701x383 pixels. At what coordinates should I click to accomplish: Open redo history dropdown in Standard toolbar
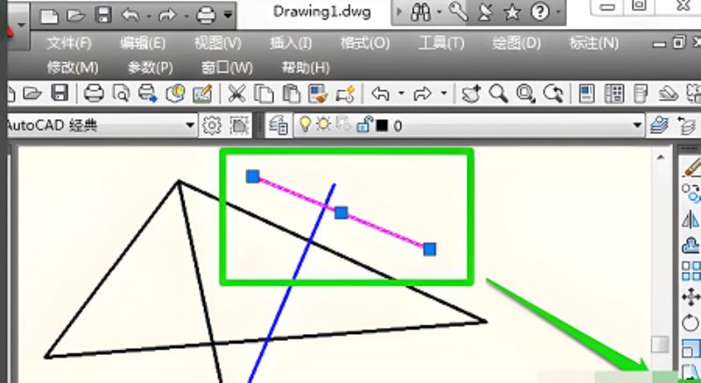click(443, 94)
